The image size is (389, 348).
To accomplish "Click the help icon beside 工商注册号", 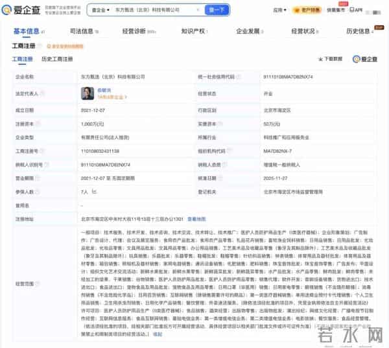I will 41,150.
